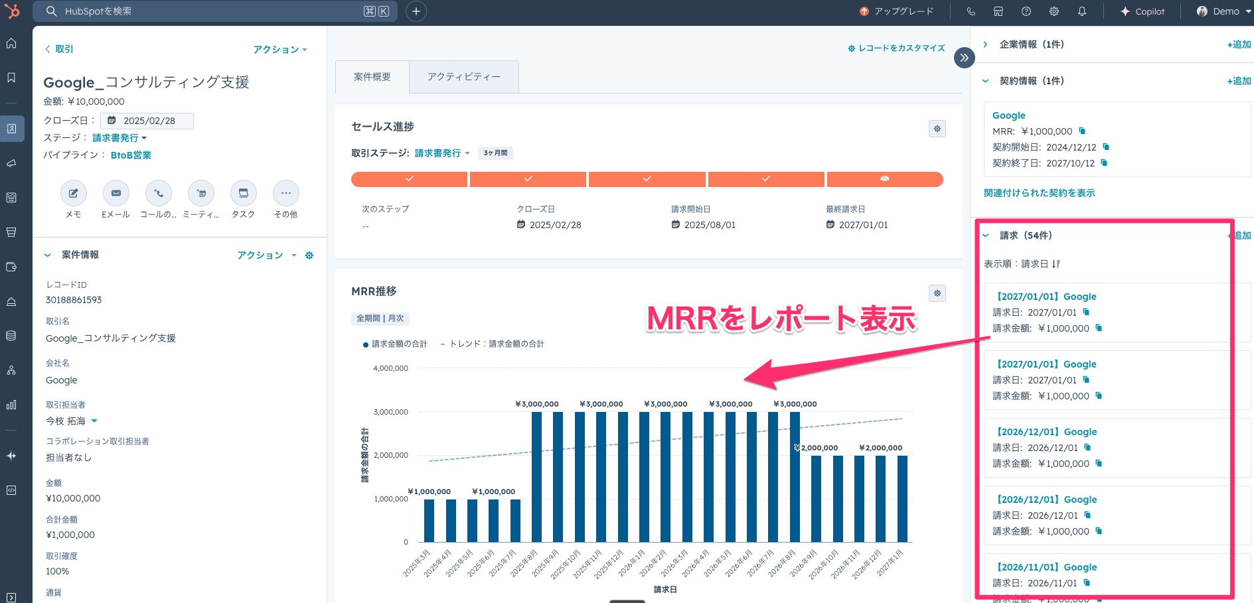The height and width of the screenshot is (603, 1254).
Task: Click the メモ icon on the deal record
Action: pyautogui.click(x=74, y=194)
